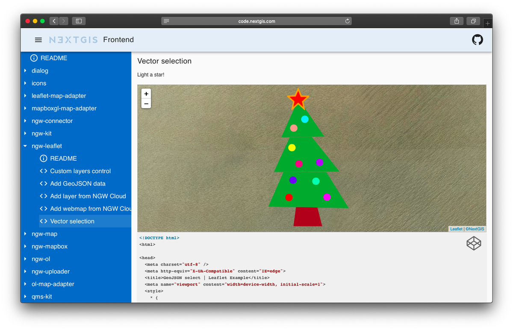This screenshot has height=330, width=513.
Task: Select the blue-violet ornament
Action: (293, 180)
